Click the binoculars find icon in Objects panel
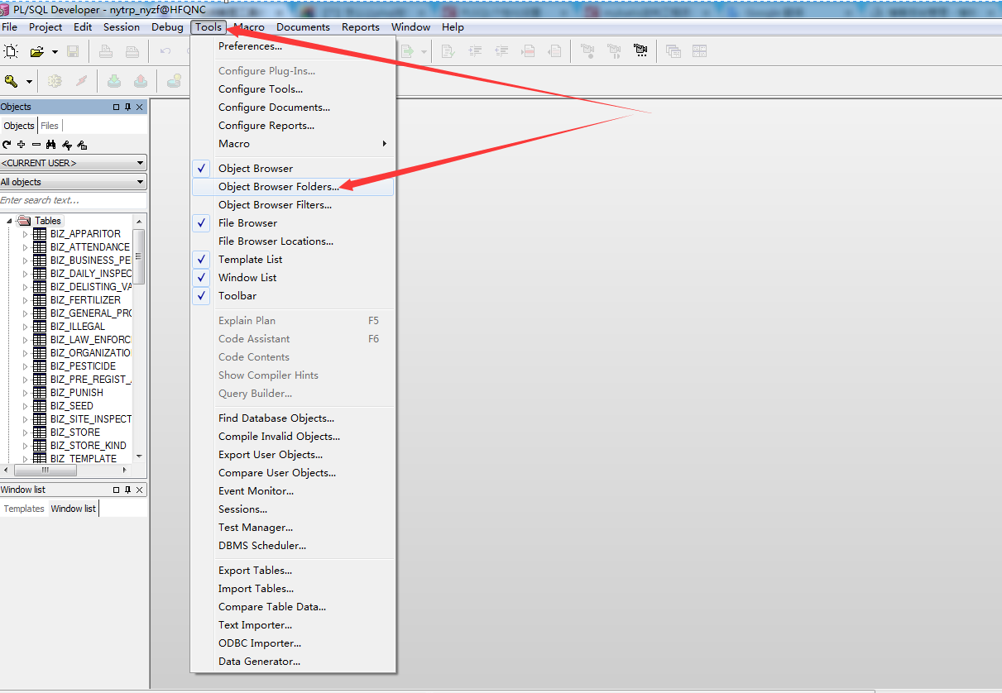 (x=50, y=145)
